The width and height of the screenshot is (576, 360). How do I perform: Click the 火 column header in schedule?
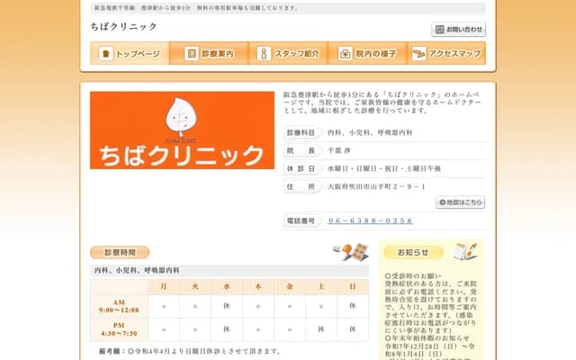195,286
